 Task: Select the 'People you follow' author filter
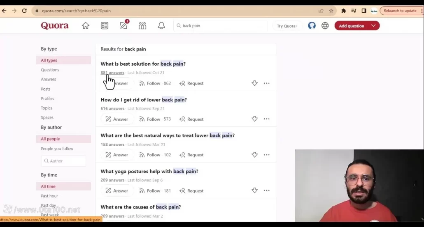57,149
